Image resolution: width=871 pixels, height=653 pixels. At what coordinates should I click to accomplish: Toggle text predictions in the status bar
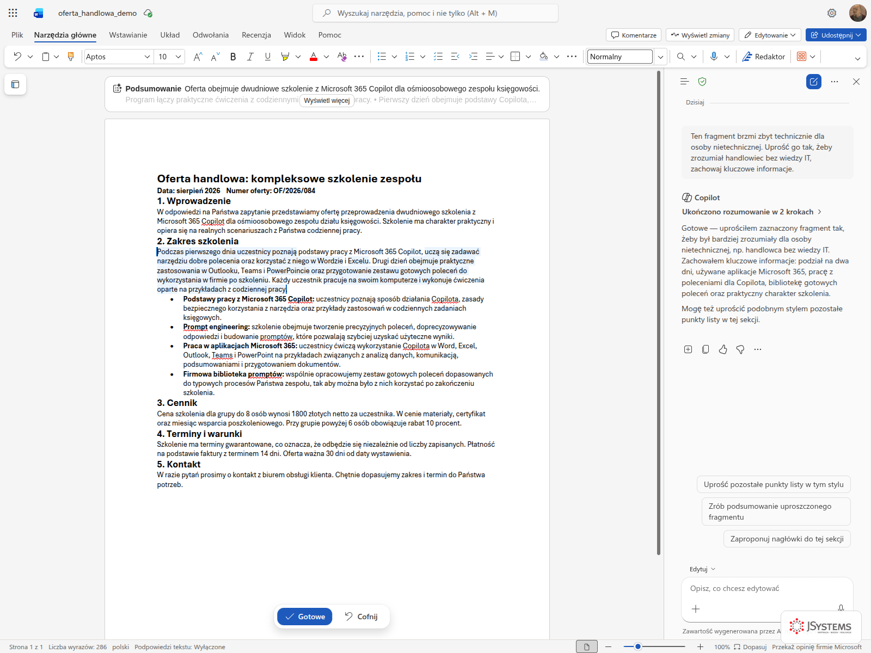point(180,647)
